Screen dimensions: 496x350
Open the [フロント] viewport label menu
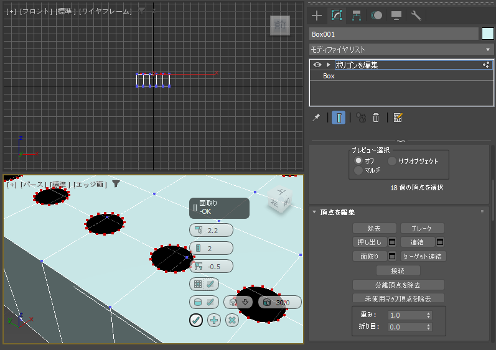[36, 11]
